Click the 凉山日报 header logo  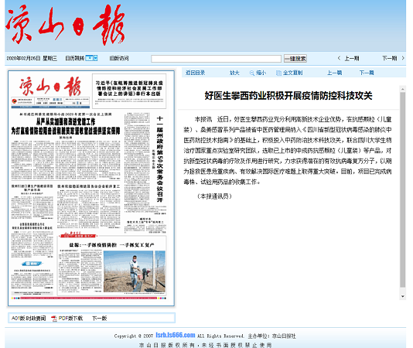65,25
